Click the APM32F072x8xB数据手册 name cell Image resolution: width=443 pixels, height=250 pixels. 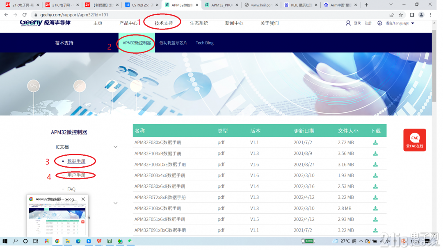(x=160, y=197)
